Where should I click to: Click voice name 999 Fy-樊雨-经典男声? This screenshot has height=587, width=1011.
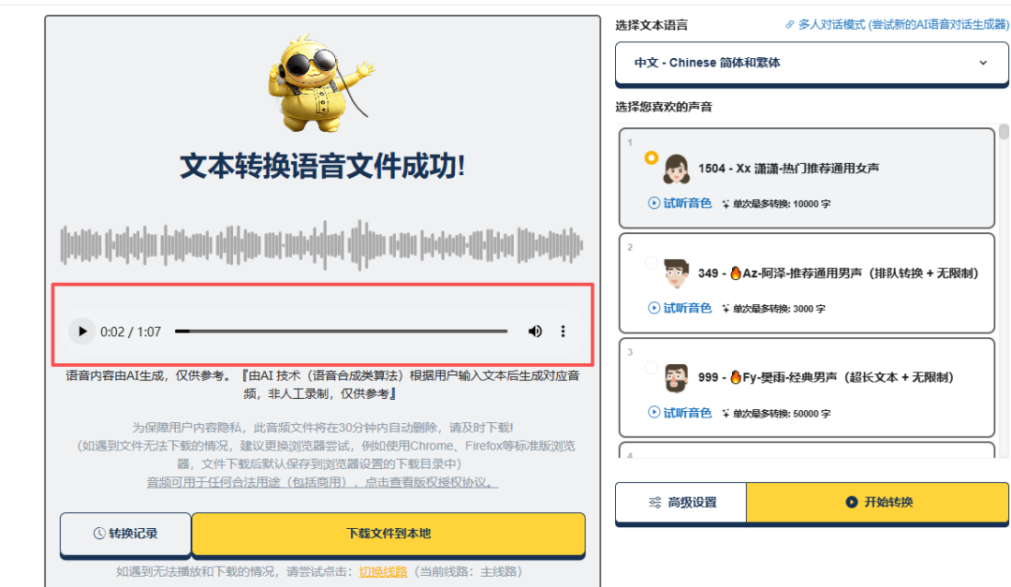826,377
